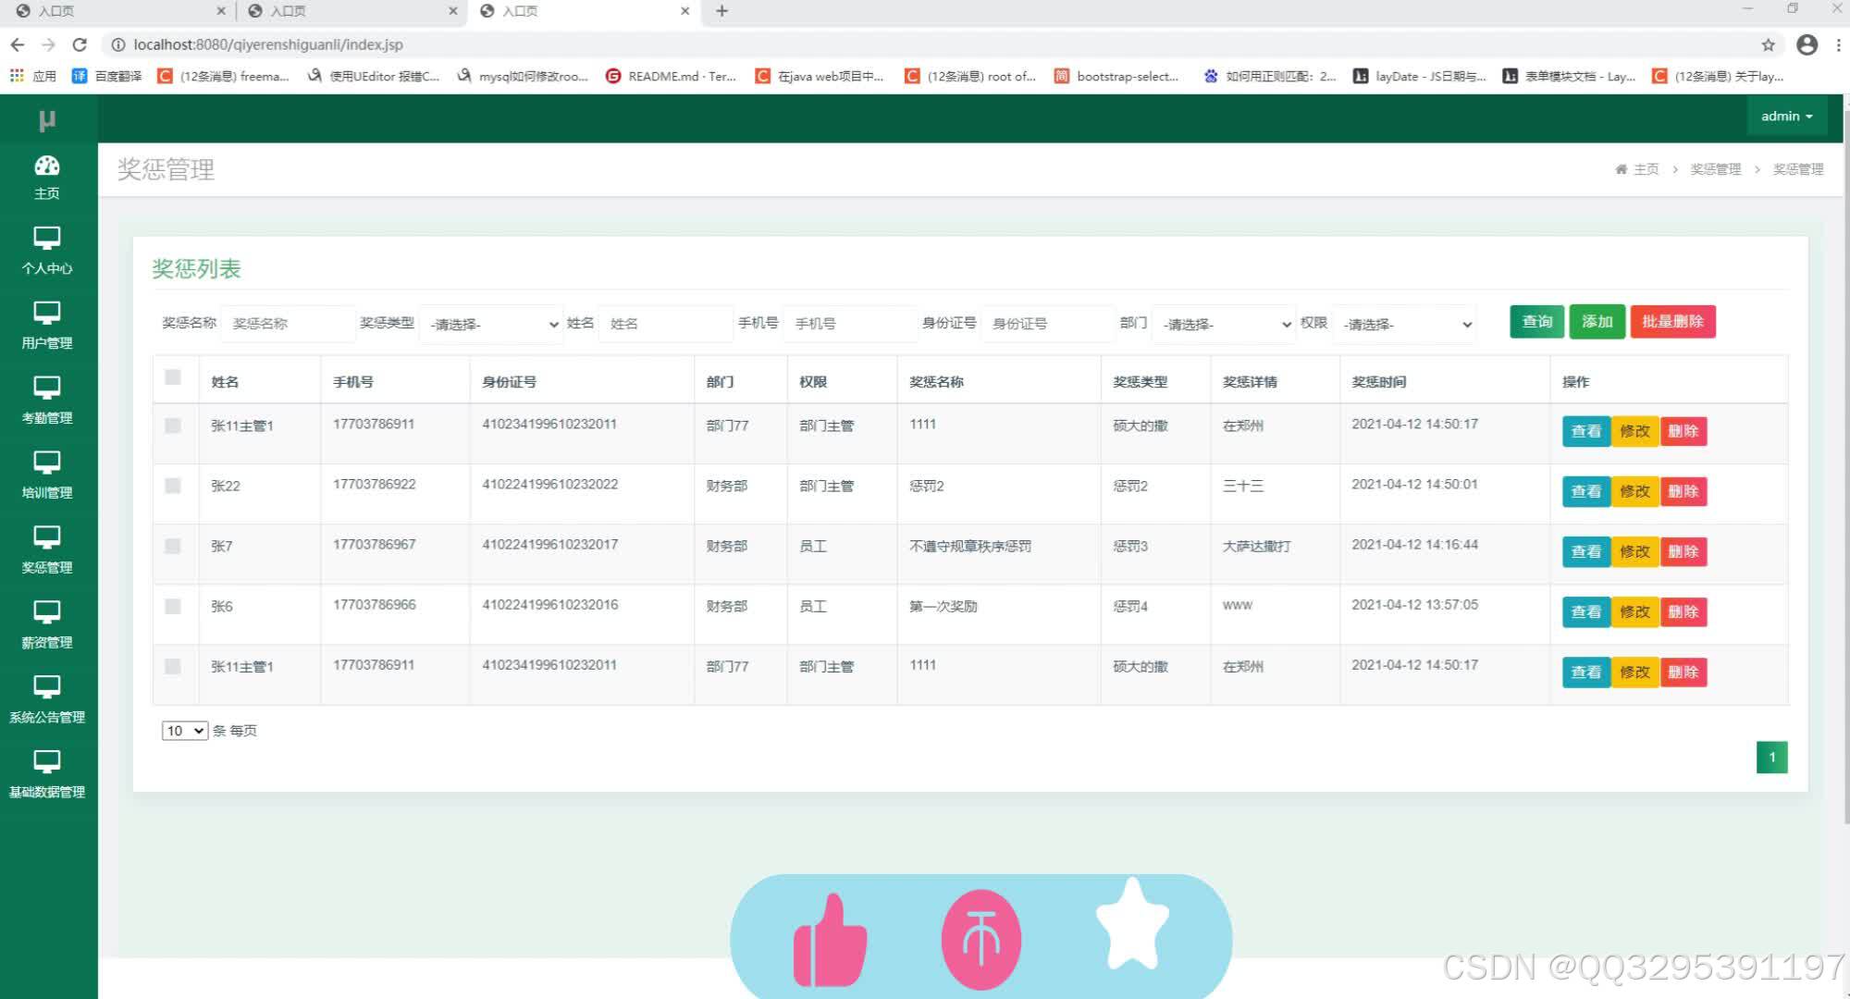Open 百度翻译 bookmark
This screenshot has height=999, width=1850.
click(107, 76)
